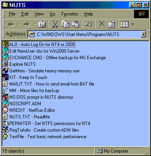The image size is (151, 156).
Task: Open the Favorites menu
Action: (70, 14)
